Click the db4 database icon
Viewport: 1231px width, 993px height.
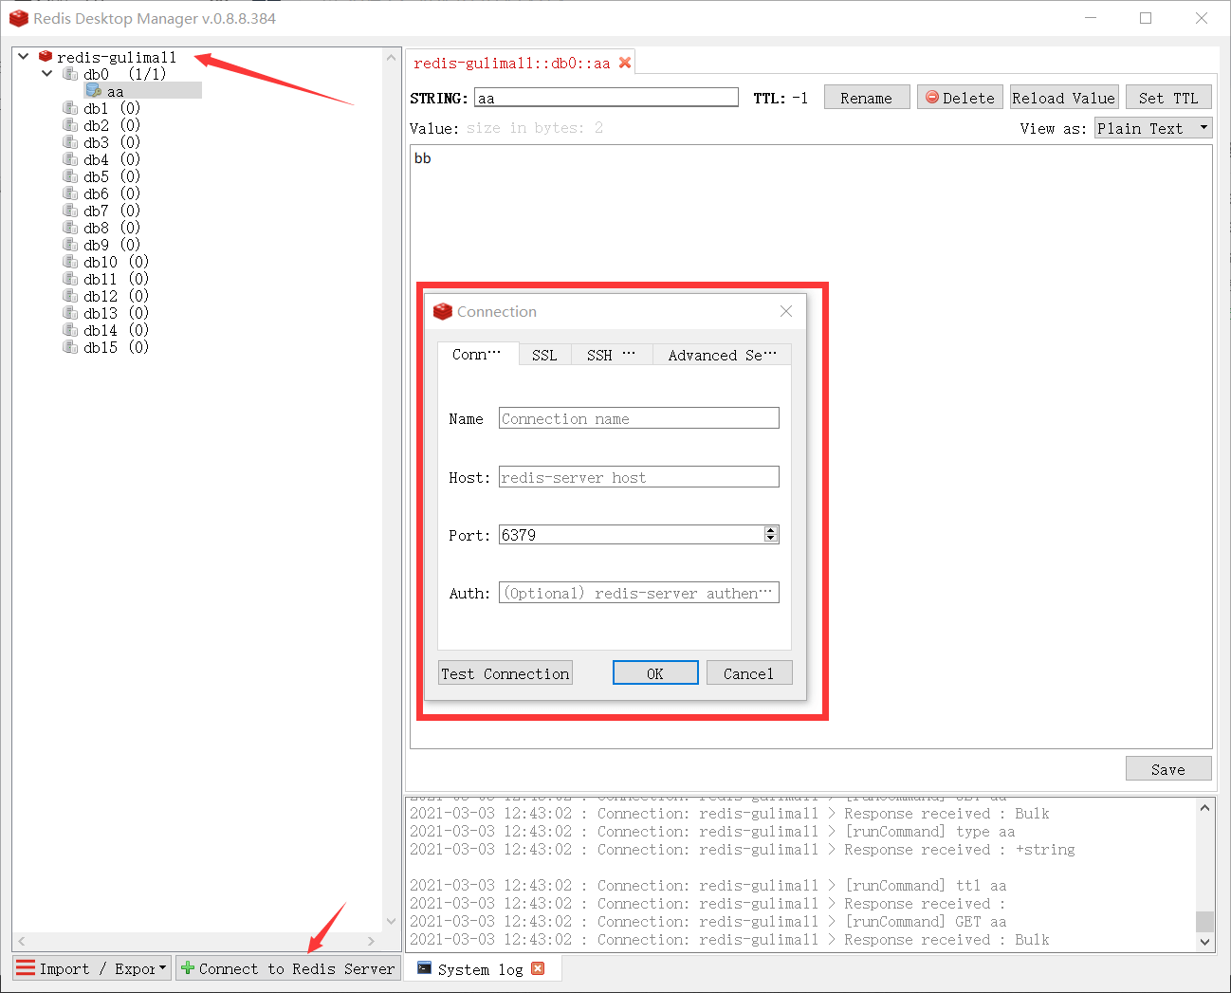(70, 159)
